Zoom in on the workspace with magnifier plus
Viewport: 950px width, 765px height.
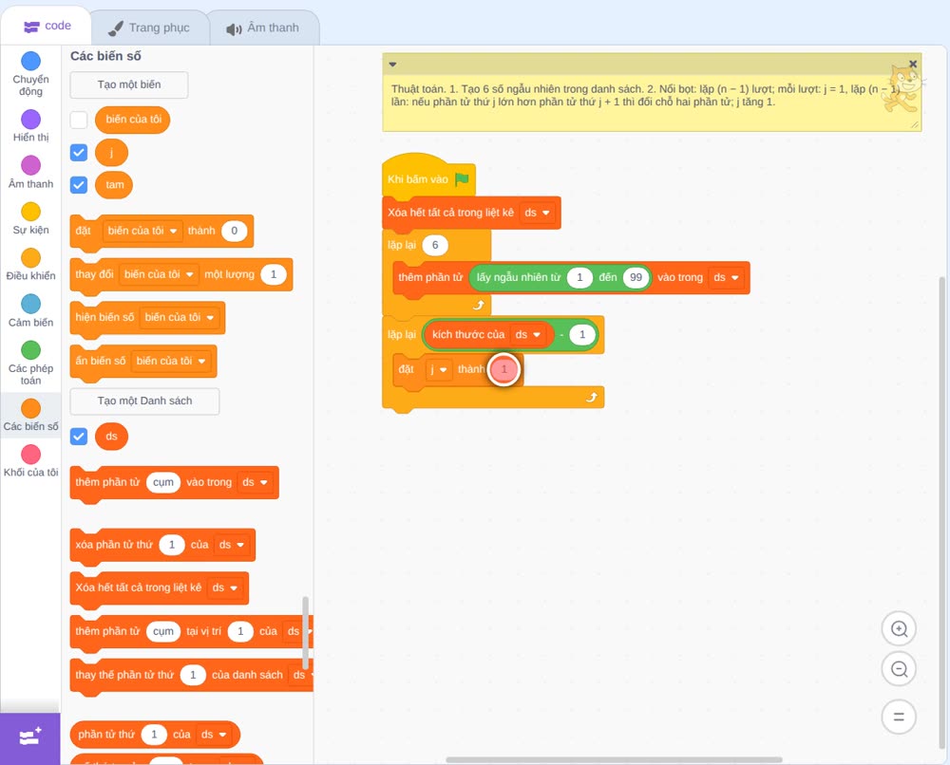[x=899, y=629]
